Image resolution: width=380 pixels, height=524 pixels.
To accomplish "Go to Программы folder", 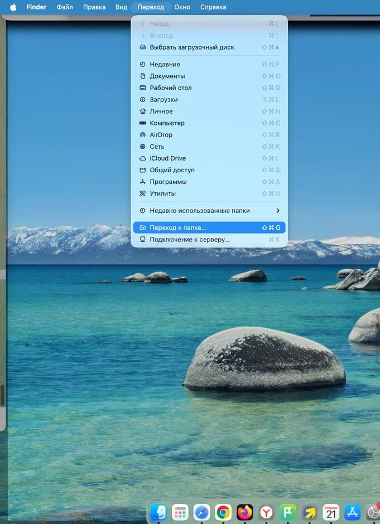I will tap(209, 182).
